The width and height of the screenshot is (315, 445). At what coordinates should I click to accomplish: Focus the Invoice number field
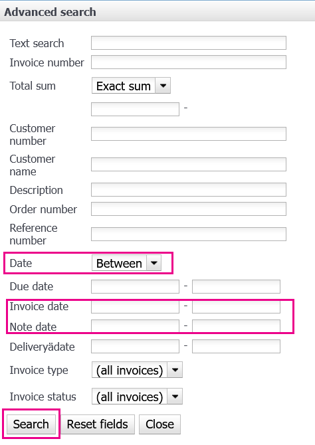click(x=189, y=62)
